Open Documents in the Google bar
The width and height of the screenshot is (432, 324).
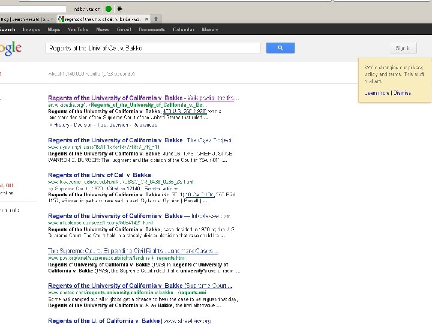tap(152, 29)
